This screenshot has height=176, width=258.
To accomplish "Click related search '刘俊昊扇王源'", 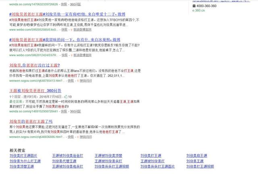I will [x=197, y=156].
